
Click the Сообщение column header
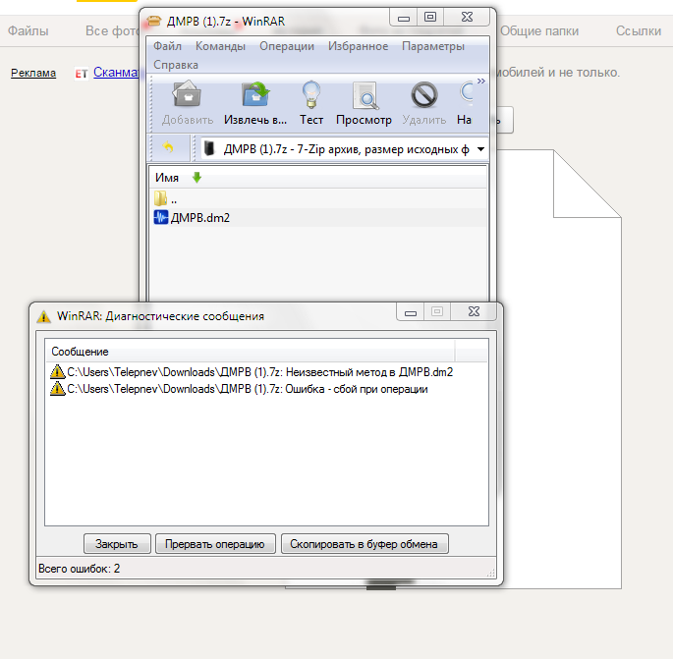(251, 352)
